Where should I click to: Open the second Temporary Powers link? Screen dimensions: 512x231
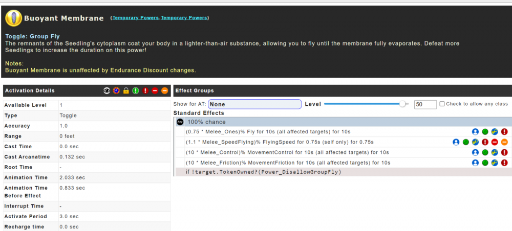(x=184, y=18)
